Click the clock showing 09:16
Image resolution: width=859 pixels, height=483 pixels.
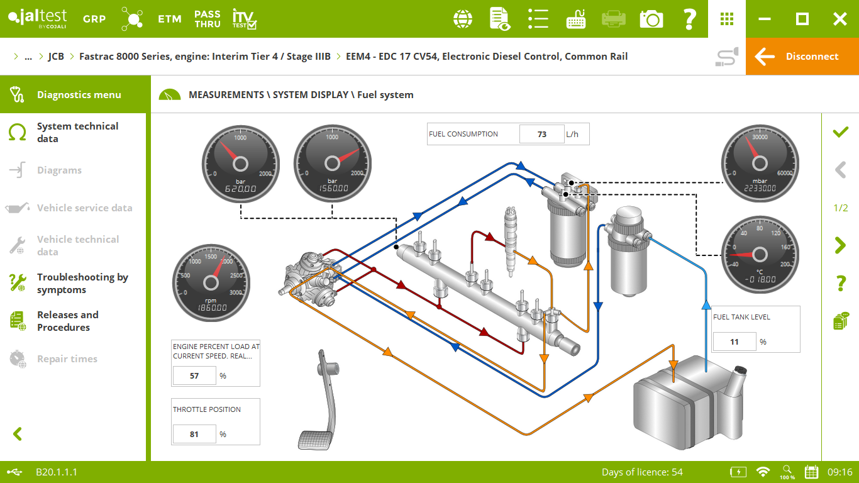click(x=840, y=472)
